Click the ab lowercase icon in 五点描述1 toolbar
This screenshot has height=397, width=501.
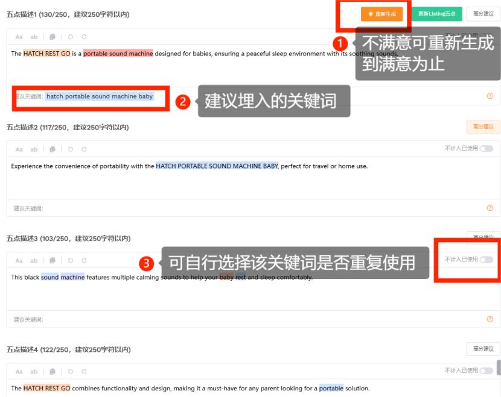34,37
